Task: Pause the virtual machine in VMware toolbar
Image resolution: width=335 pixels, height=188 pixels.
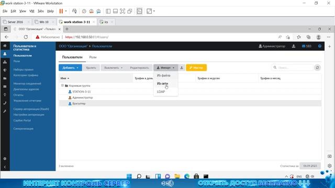Action: (x=61, y=11)
